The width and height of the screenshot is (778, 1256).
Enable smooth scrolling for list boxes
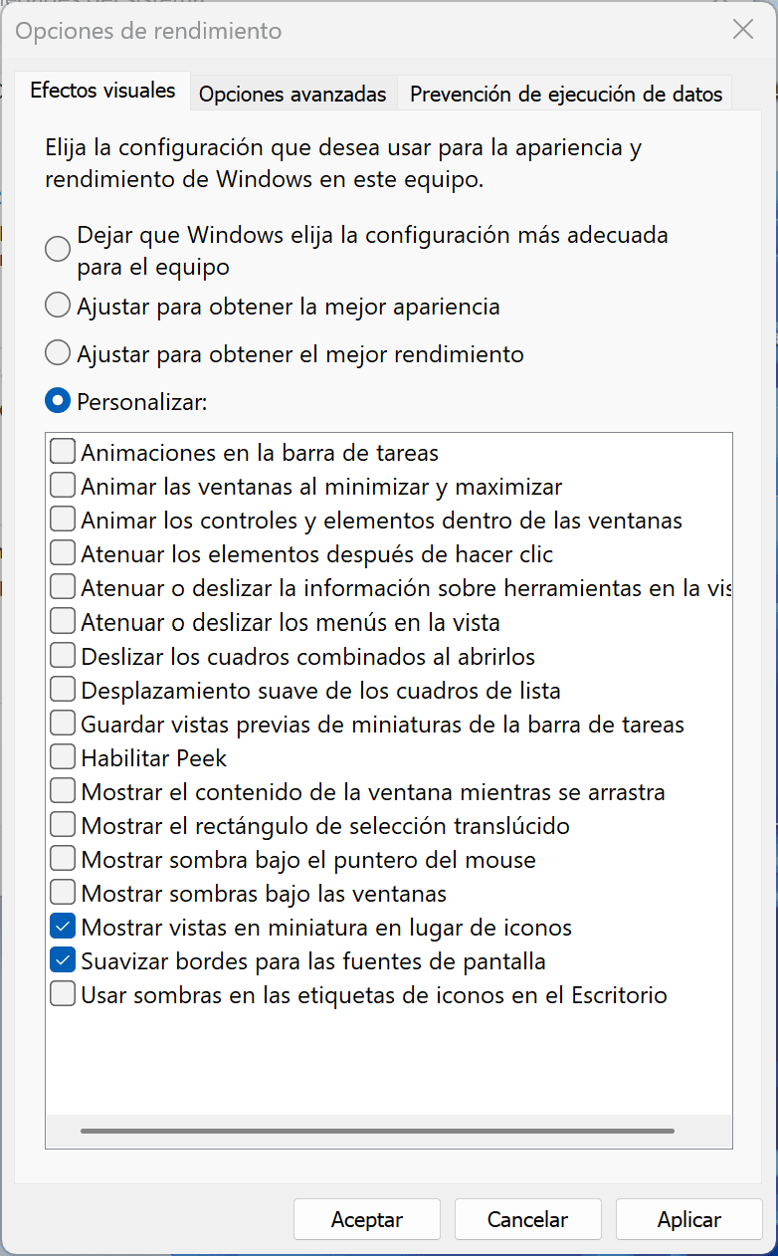coord(62,689)
